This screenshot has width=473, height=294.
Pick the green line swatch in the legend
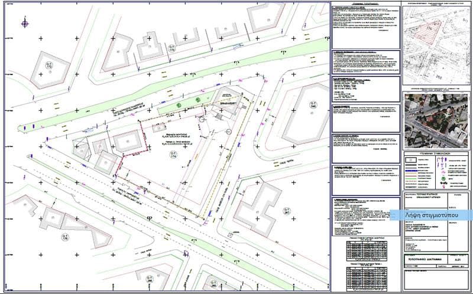[x=411, y=178]
